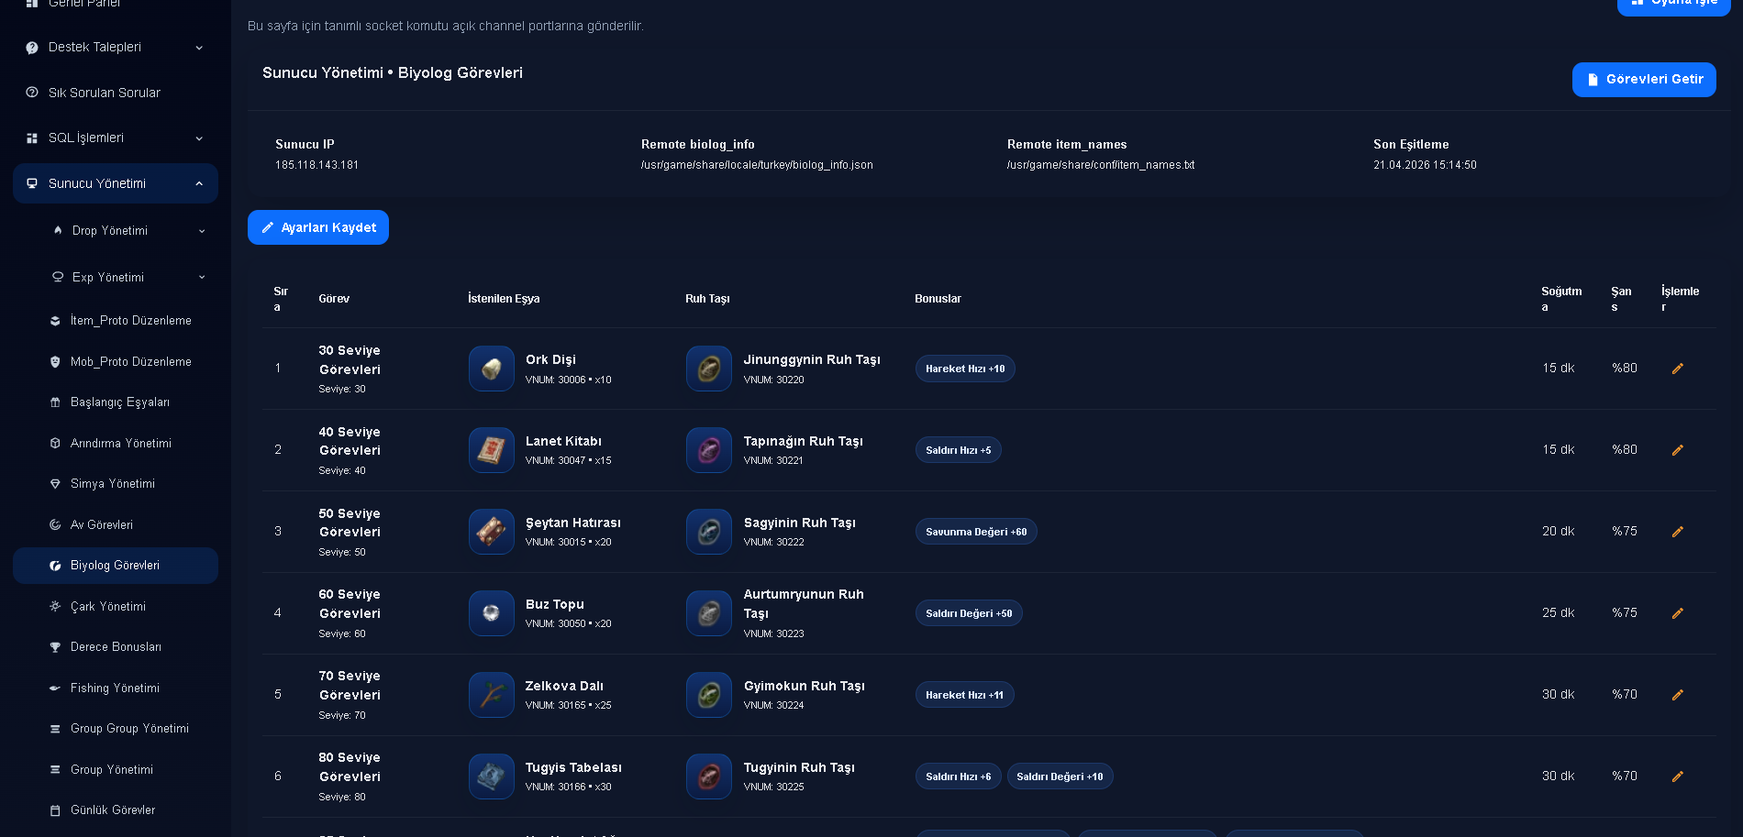Click the Zelkova Dalı item icon
This screenshot has width=1743, height=837.
coord(492,695)
